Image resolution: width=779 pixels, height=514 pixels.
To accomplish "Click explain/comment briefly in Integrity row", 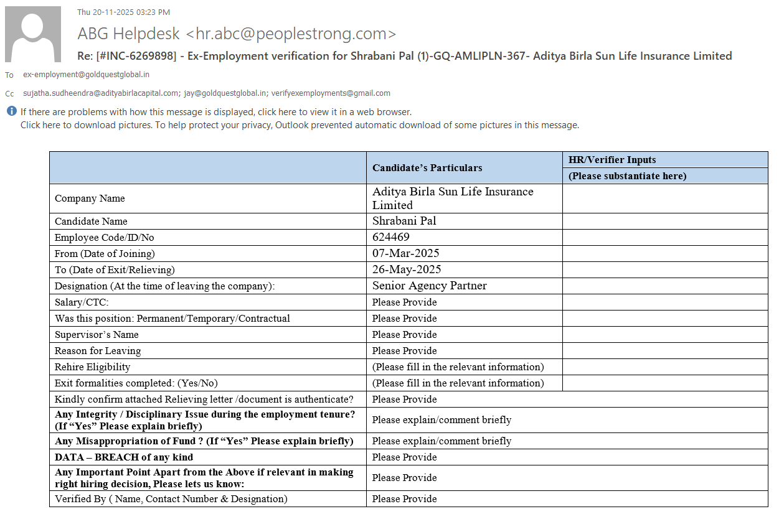I will coord(442,420).
